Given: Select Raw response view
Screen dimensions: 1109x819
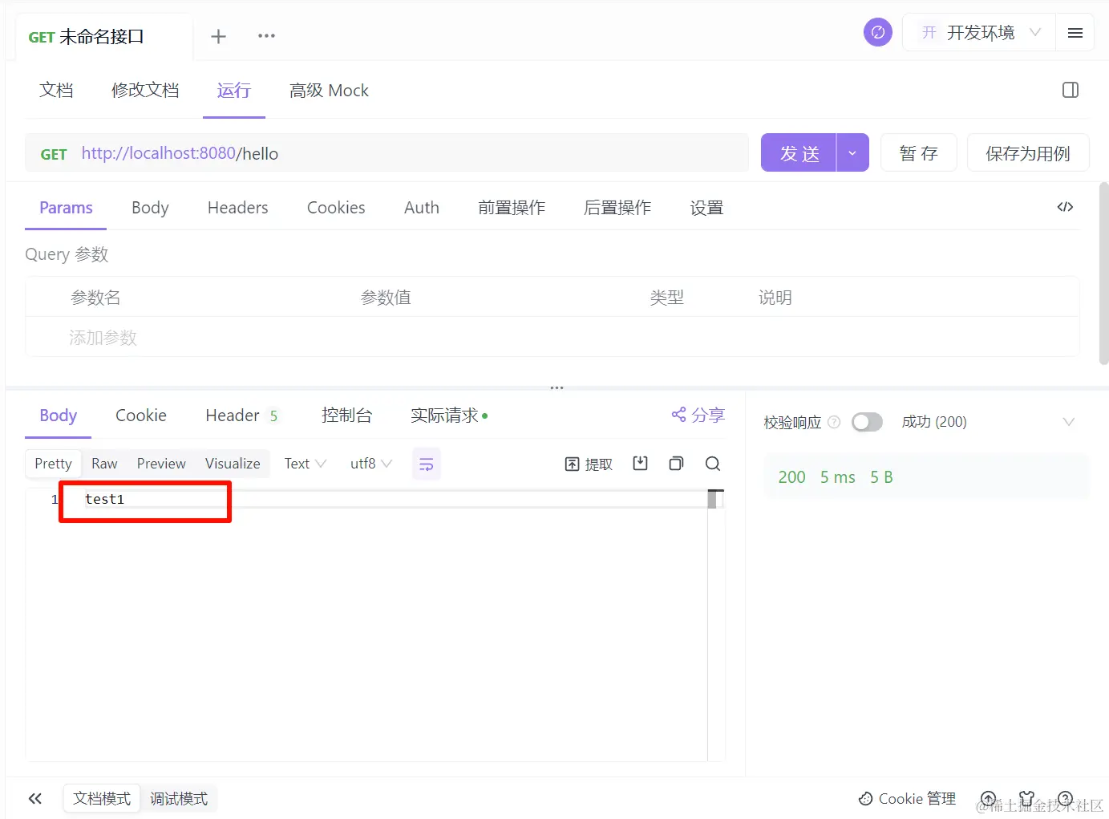Looking at the screenshot, I should pyautogui.click(x=104, y=464).
